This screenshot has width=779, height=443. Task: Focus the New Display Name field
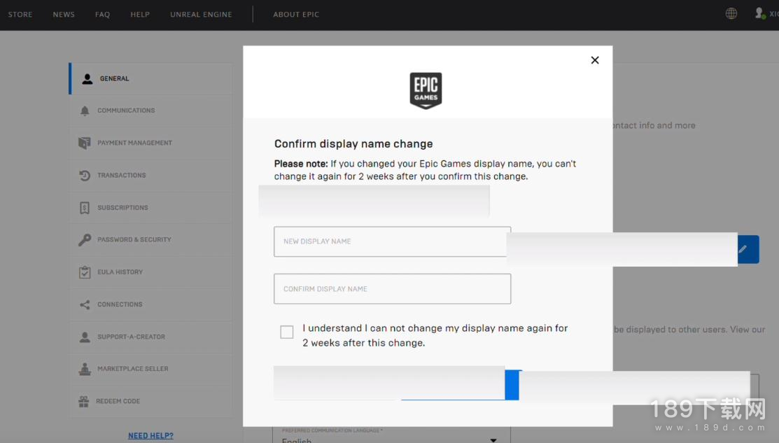[392, 241]
